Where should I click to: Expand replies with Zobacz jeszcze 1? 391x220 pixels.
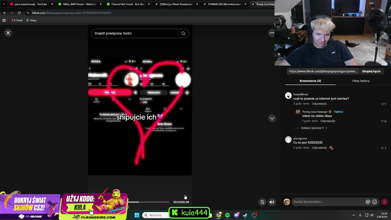(314, 128)
